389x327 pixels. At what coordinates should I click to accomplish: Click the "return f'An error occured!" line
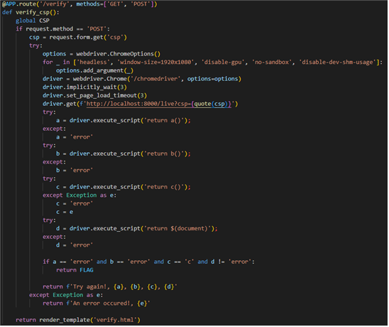pyautogui.click(x=97, y=304)
